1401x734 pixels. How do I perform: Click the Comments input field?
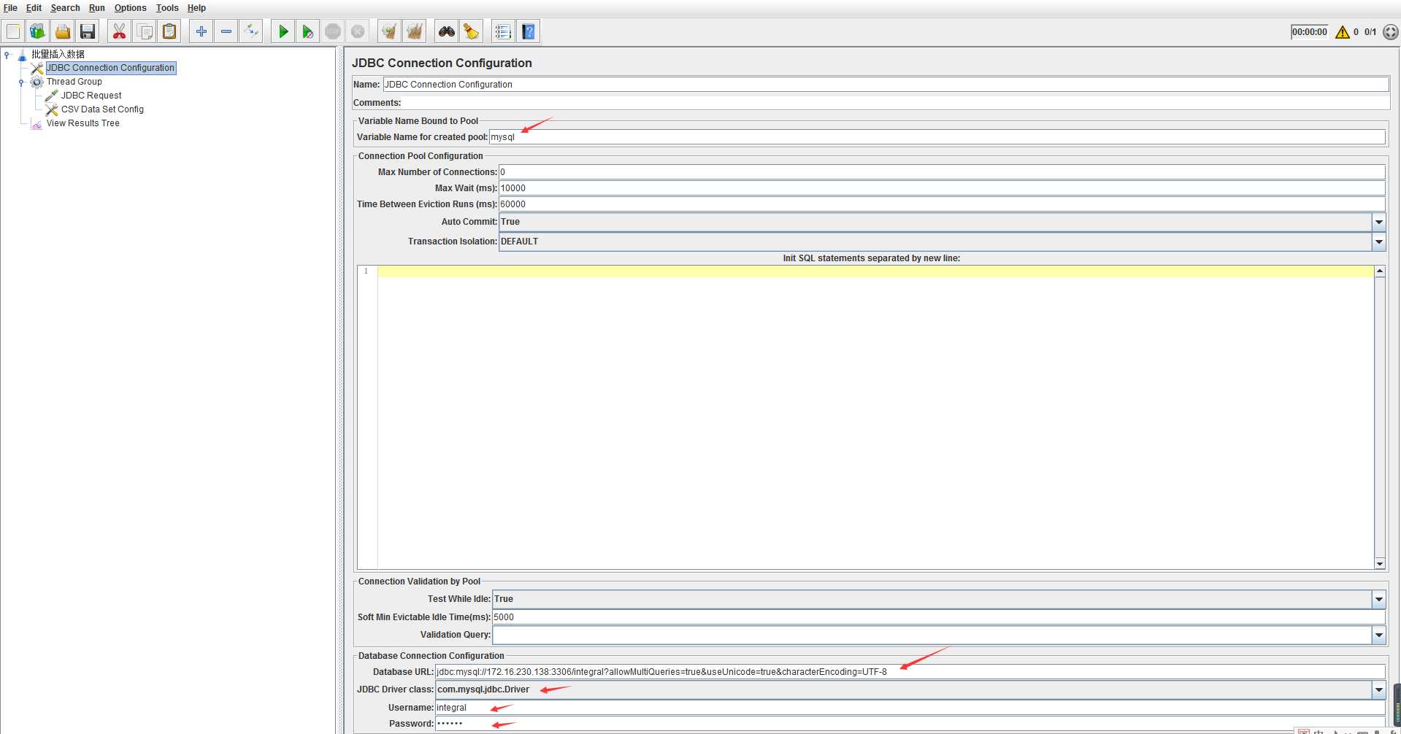(895, 103)
